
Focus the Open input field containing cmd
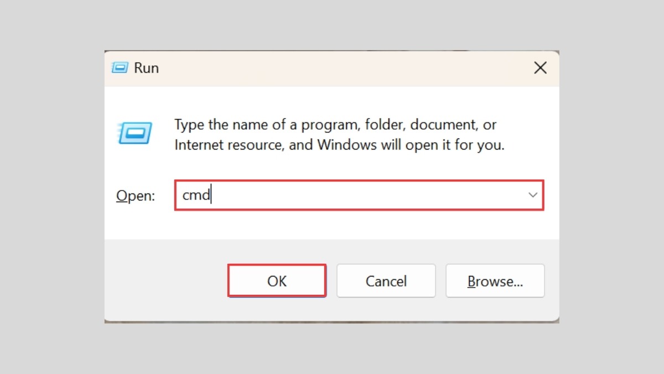click(x=359, y=195)
